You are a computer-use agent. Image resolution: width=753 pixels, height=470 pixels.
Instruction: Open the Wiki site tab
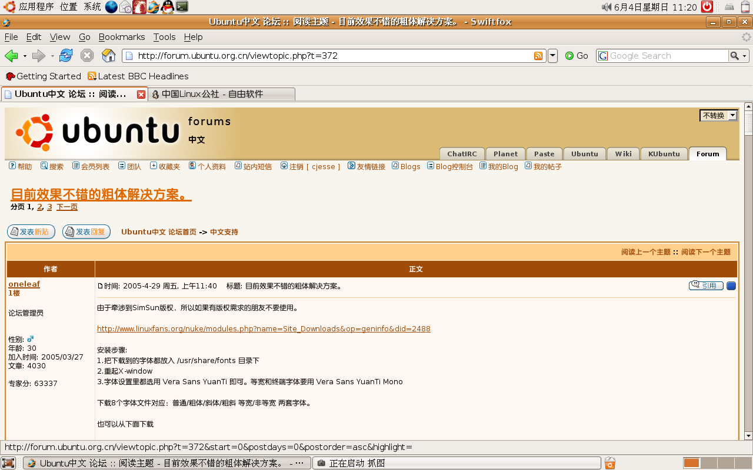pyautogui.click(x=624, y=154)
